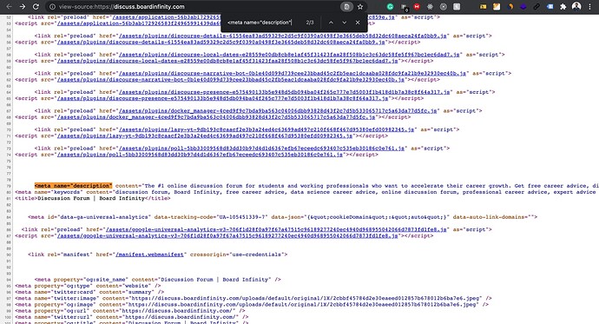Viewport: 599px width, 324px height.
Task: Click highlighted meta name="description" match
Action: (73, 186)
